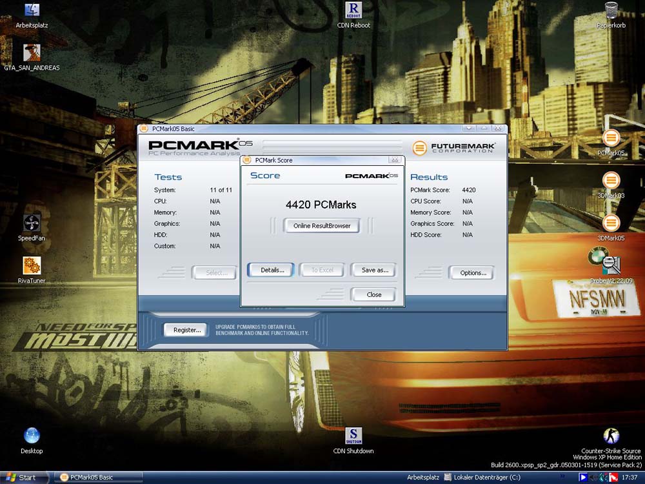Open Online ResultBrowser
This screenshot has height=484, width=645.
(322, 225)
